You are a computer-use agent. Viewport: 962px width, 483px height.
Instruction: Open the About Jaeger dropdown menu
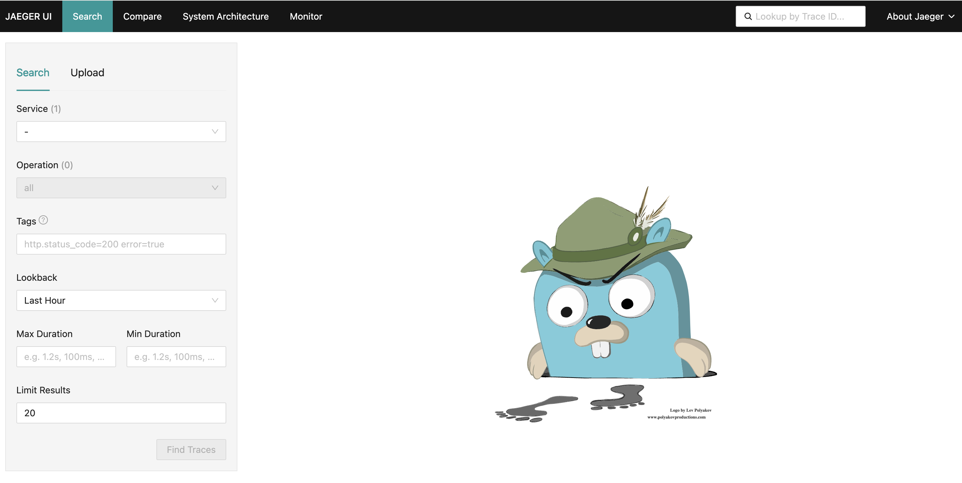[920, 16]
